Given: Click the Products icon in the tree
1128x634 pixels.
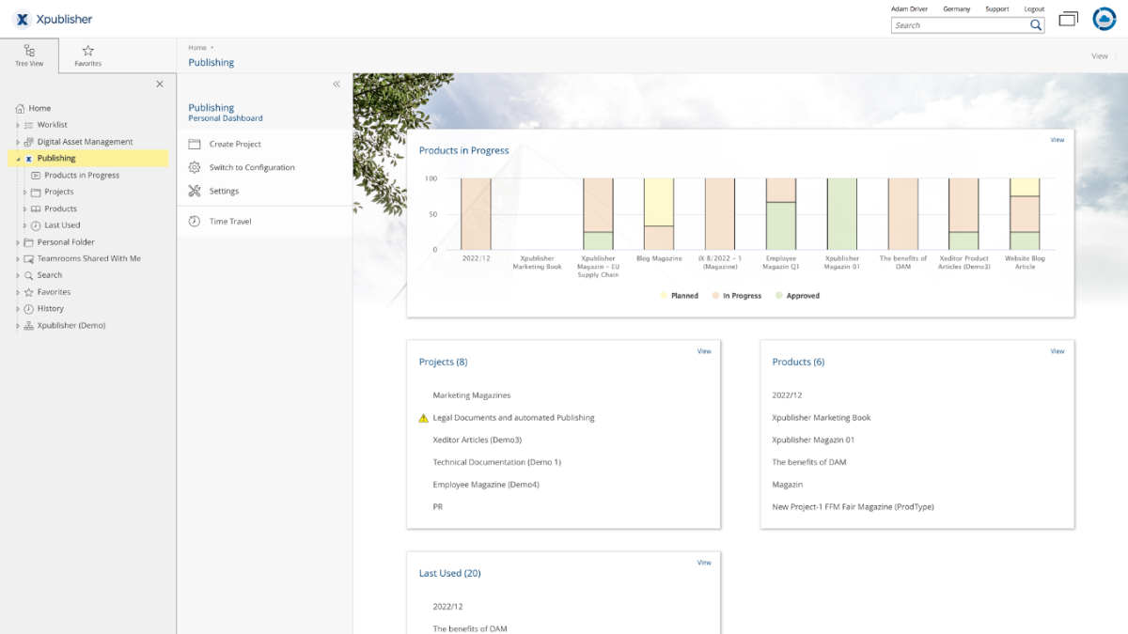Looking at the screenshot, I should click(36, 209).
